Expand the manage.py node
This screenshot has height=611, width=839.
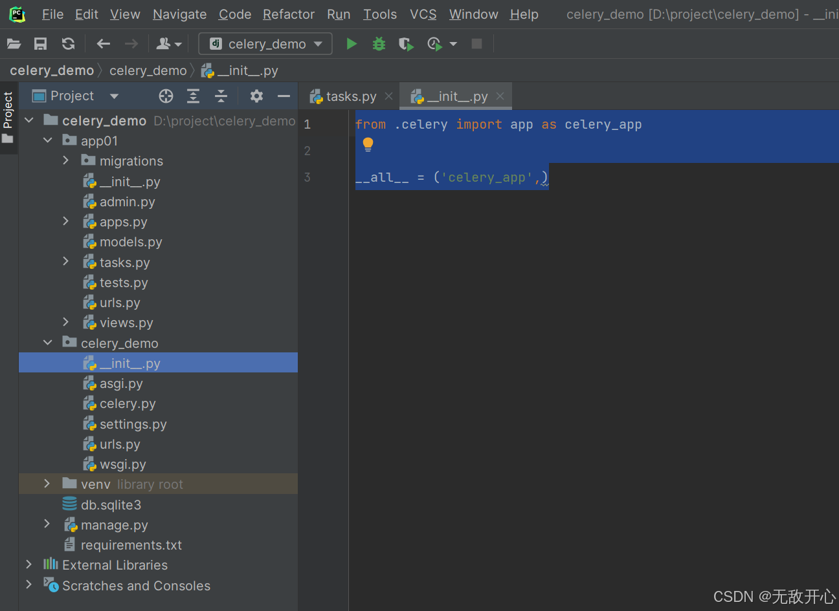[47, 524]
